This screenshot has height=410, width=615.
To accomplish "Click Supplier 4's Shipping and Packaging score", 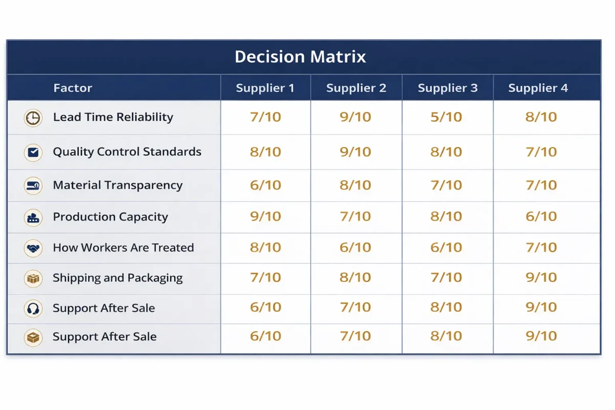I will (x=541, y=278).
